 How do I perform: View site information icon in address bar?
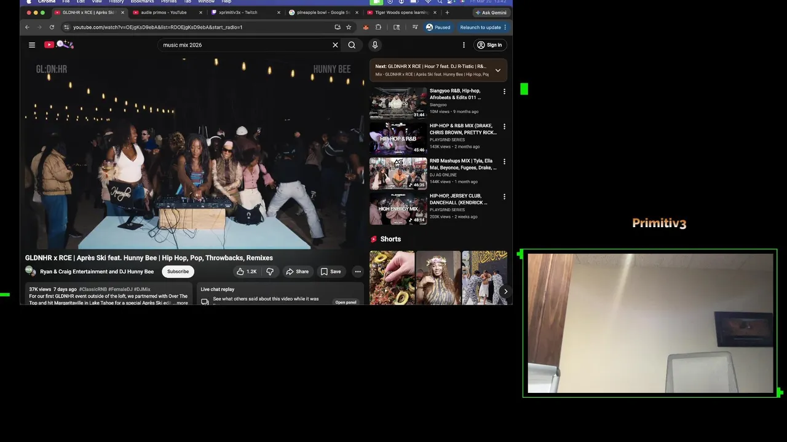tap(66, 27)
